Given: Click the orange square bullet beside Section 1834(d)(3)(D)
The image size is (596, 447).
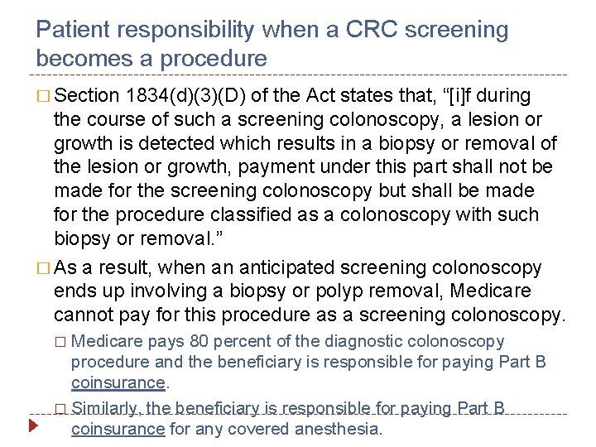Looking at the screenshot, I should (x=43, y=96).
